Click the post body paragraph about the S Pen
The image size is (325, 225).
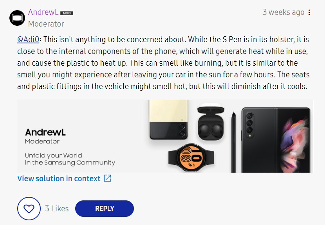click(x=163, y=63)
